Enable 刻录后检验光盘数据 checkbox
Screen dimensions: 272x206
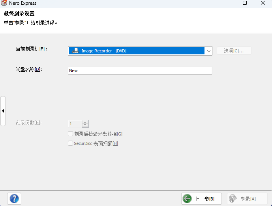point(71,134)
